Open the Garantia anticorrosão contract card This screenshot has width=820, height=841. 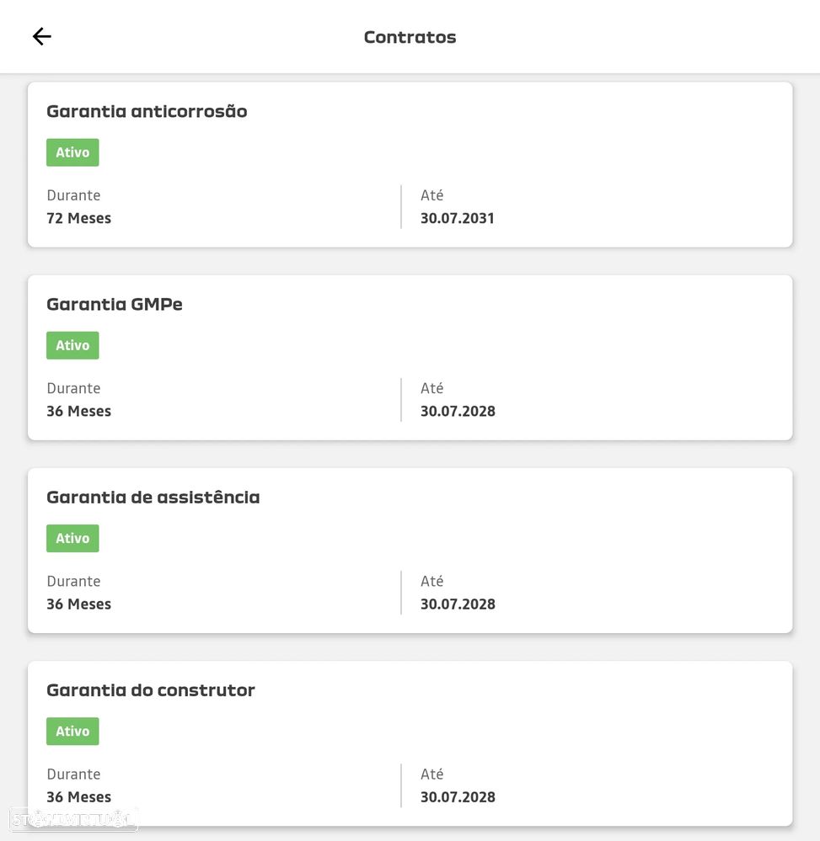coord(410,164)
